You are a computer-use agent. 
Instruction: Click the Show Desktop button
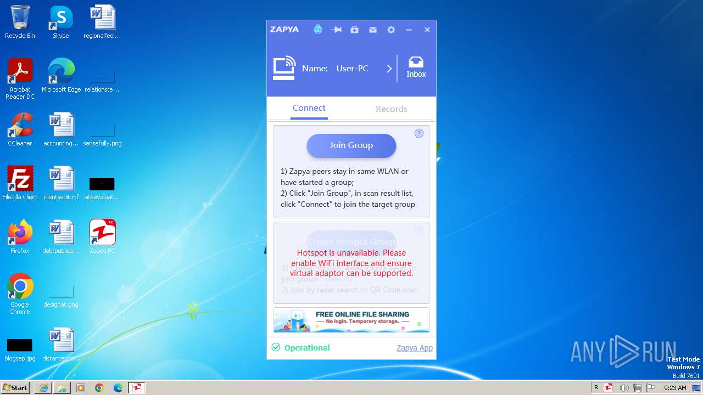click(697, 388)
